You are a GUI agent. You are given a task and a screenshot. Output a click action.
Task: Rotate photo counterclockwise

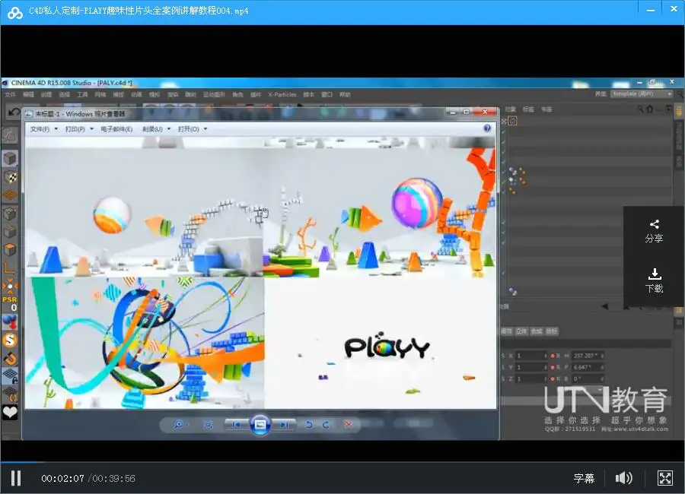tap(309, 425)
